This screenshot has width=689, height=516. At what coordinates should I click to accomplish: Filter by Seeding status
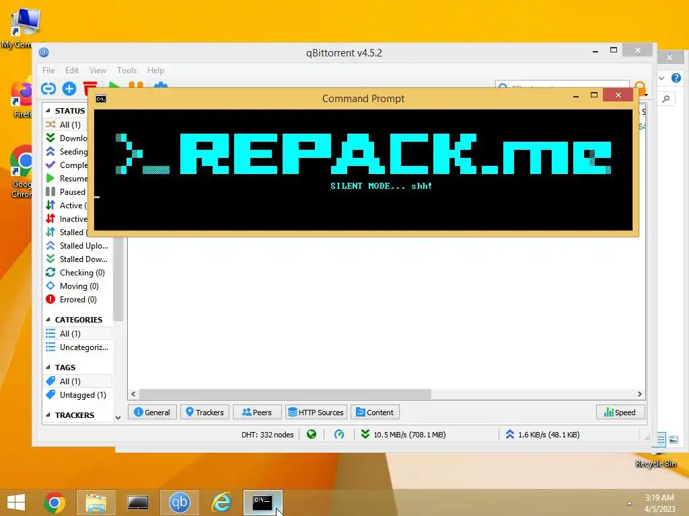[x=66, y=151]
